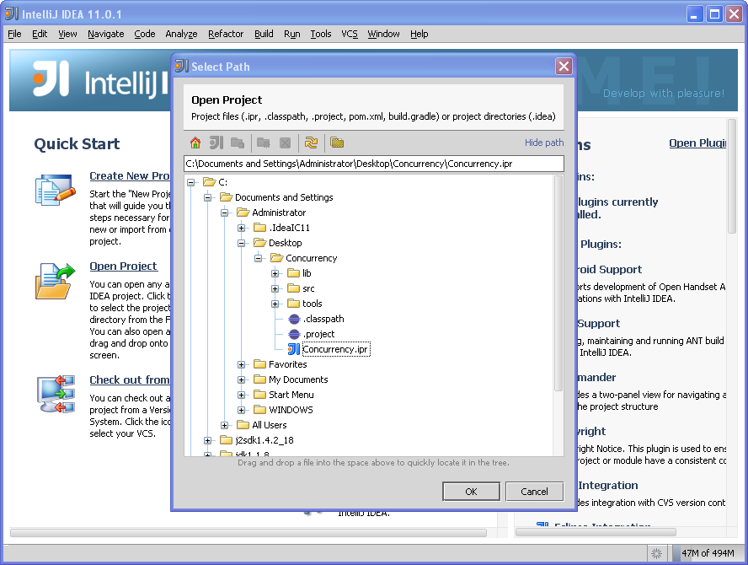Click the Open Project link
The image size is (748, 565).
[x=123, y=266]
